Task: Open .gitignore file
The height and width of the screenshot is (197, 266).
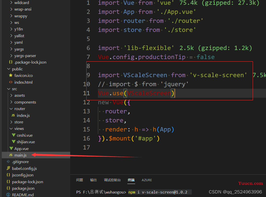Action: coord(20,162)
